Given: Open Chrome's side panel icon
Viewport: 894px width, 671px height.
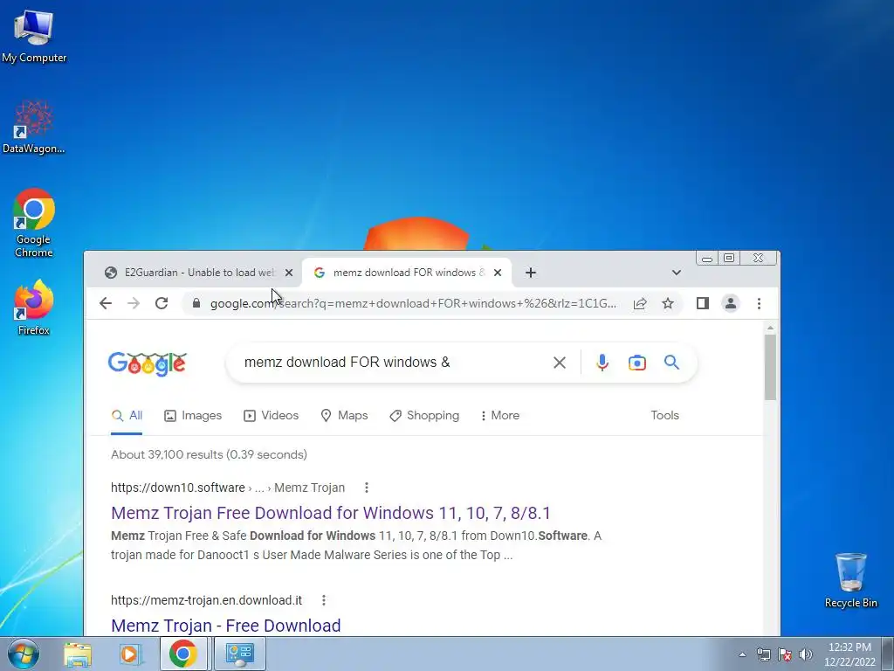Looking at the screenshot, I should (703, 303).
